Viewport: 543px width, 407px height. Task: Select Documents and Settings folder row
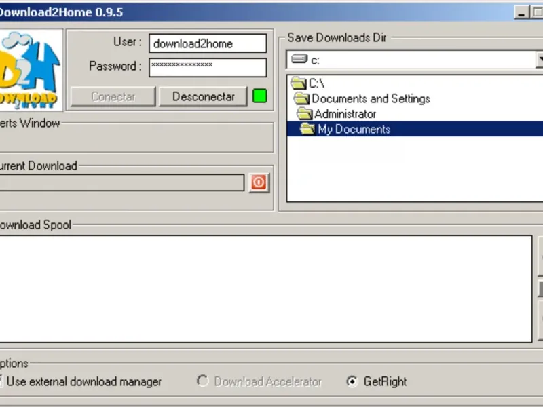[415, 98]
